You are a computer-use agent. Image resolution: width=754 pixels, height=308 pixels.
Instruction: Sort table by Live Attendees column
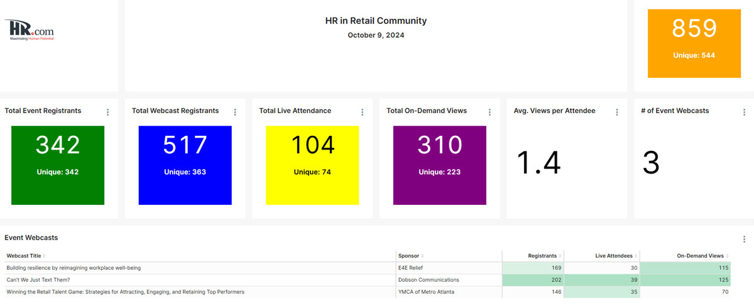click(617, 256)
